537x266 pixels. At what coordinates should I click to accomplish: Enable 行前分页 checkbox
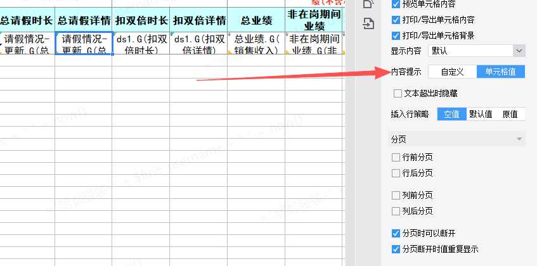(x=396, y=156)
